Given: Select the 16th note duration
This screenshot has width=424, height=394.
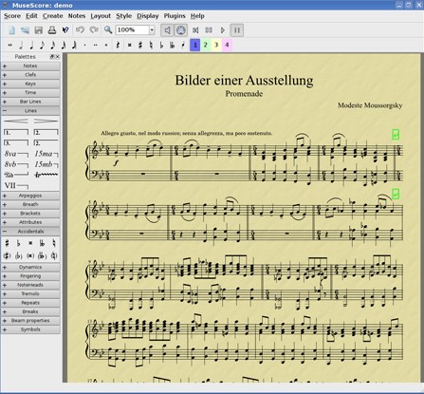Looking at the screenshot, I should [x=53, y=46].
